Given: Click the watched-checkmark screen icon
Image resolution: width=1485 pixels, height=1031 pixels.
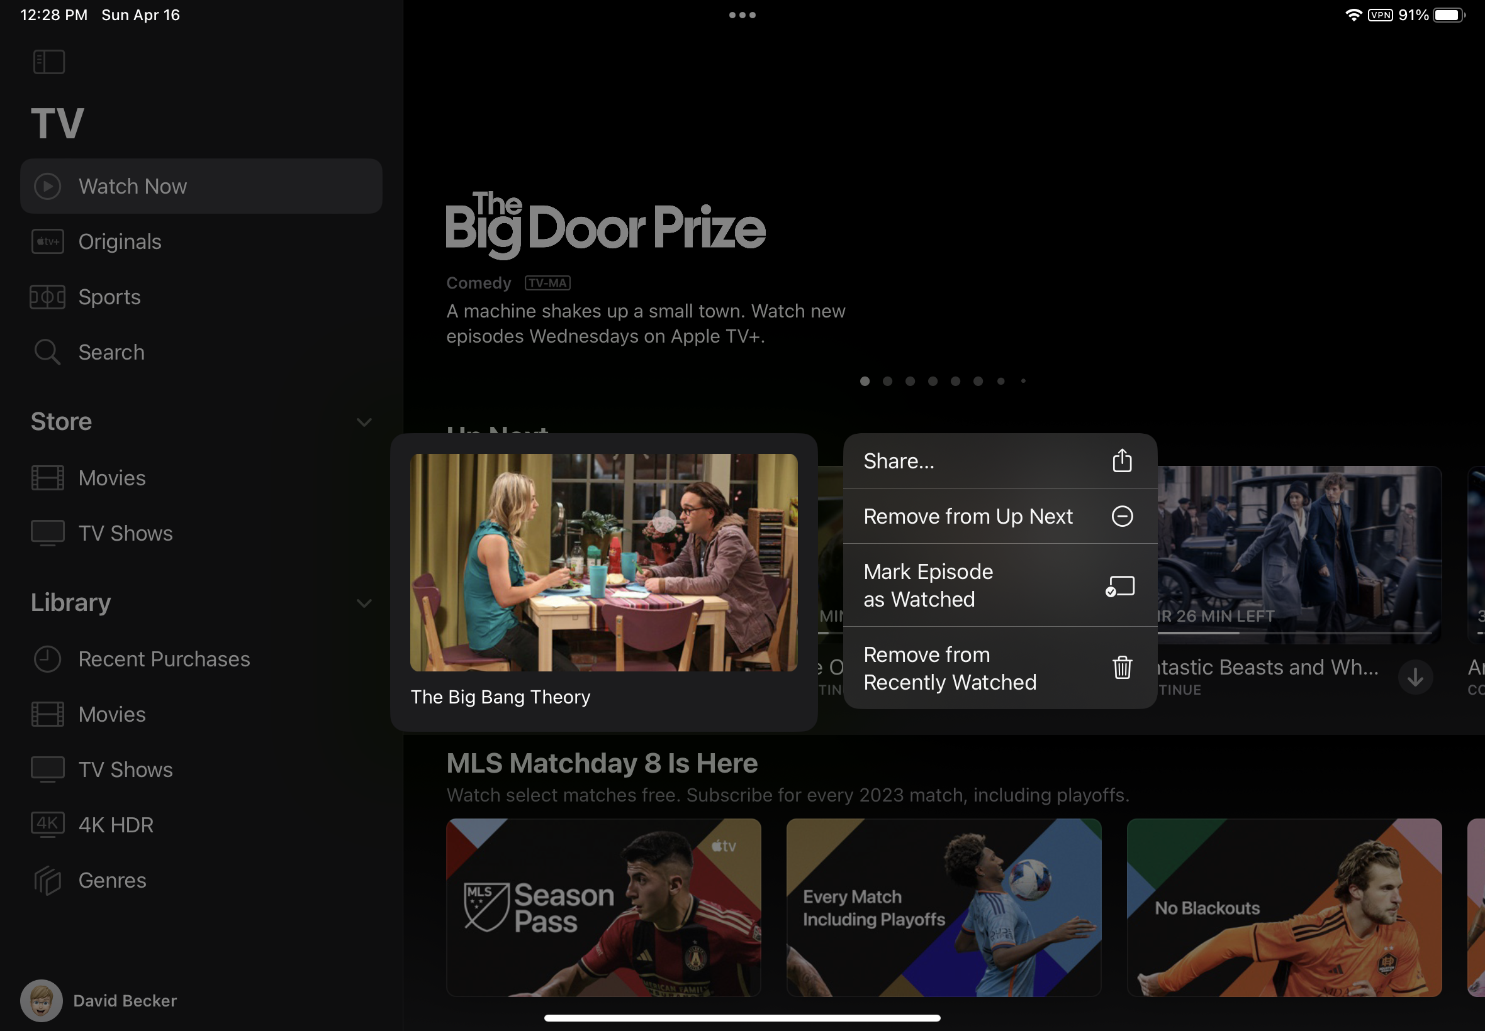Looking at the screenshot, I should click(x=1121, y=587).
